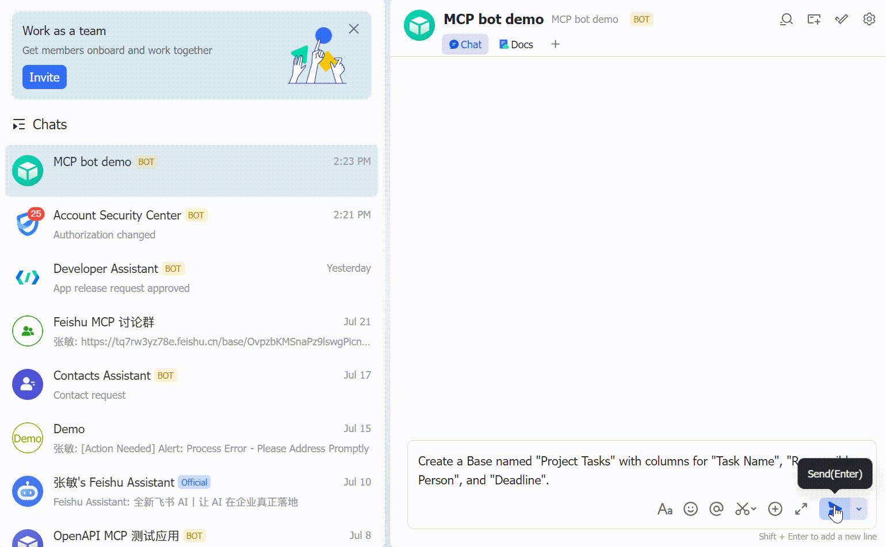Switch to the Chat tab
886x547 pixels.
pyautogui.click(x=465, y=44)
